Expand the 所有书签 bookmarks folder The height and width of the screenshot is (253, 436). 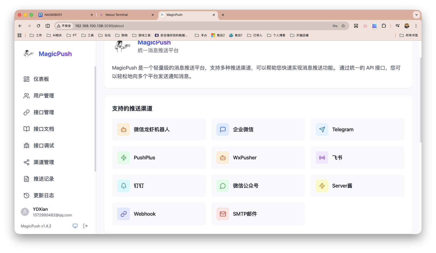tap(408, 35)
